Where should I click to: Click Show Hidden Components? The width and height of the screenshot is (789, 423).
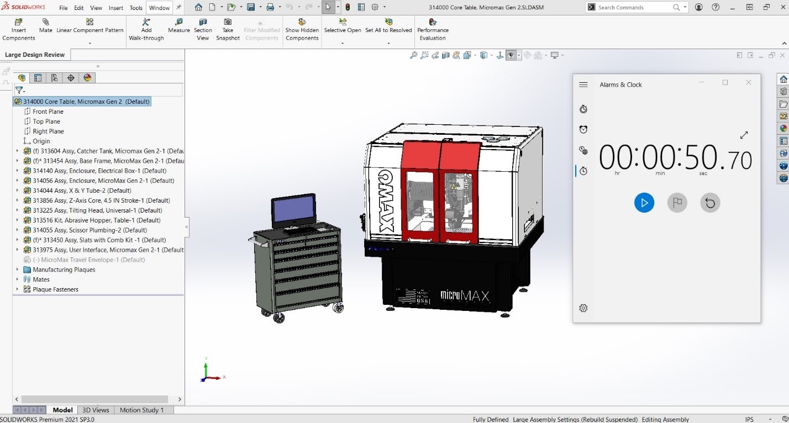(302, 30)
